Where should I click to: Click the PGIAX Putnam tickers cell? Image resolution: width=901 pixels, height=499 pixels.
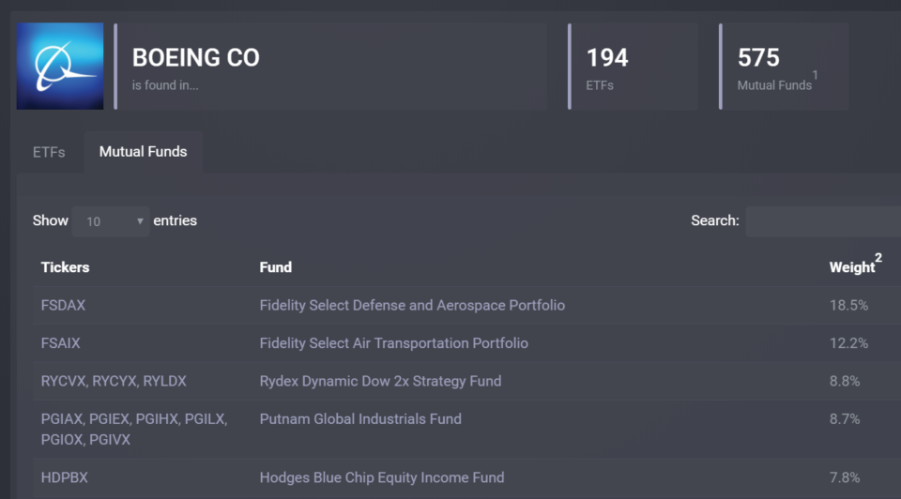click(134, 429)
